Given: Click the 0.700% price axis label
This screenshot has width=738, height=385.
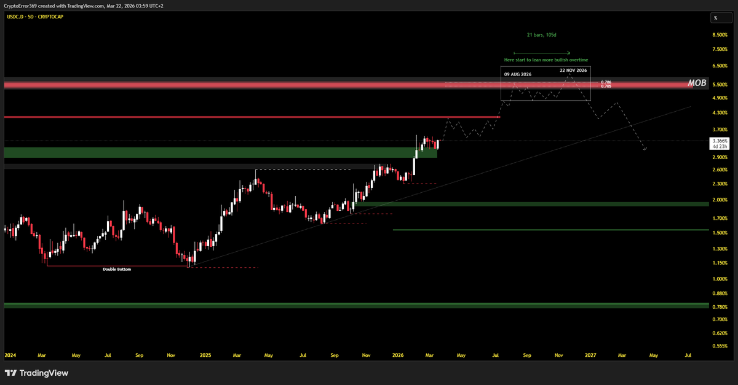Looking at the screenshot, I should (720, 319).
